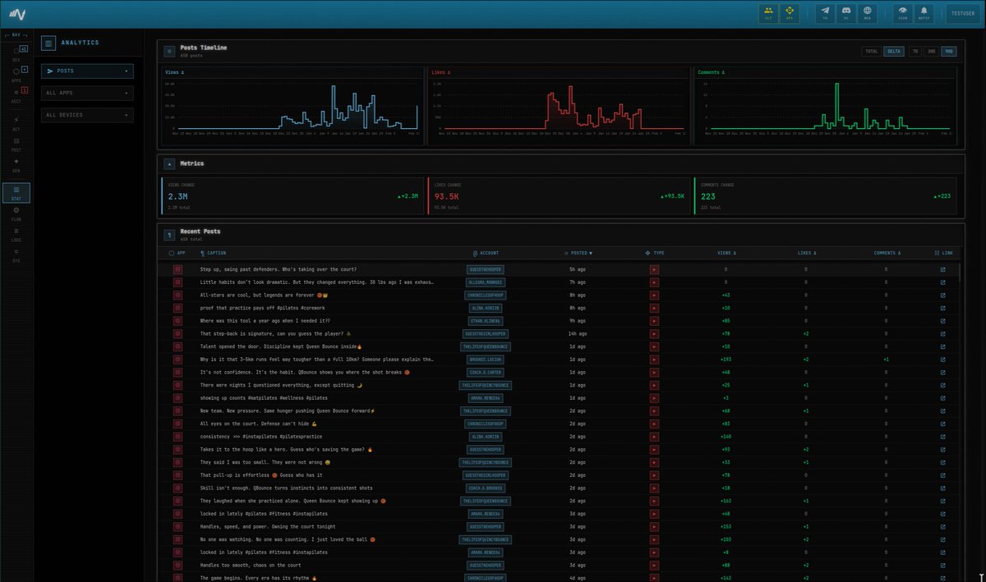Image resolution: width=986 pixels, height=582 pixels.
Task: Open the Discord DC link icon
Action: [845, 13]
